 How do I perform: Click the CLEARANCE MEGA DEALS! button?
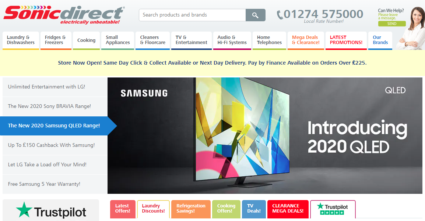[288, 209]
